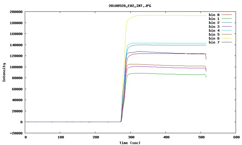The height and width of the screenshot is (145, 242).
Task: Click the 100 x-axis tick label
Action: [x=61, y=137]
